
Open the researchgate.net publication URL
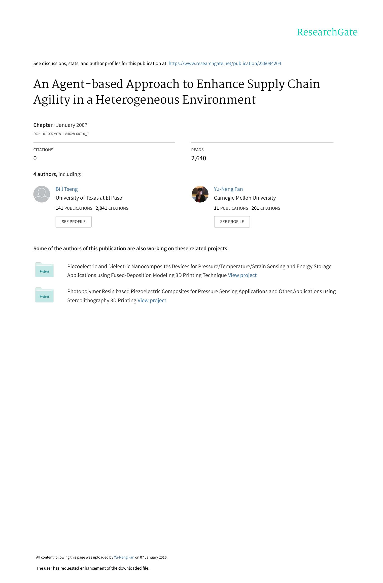pos(225,64)
